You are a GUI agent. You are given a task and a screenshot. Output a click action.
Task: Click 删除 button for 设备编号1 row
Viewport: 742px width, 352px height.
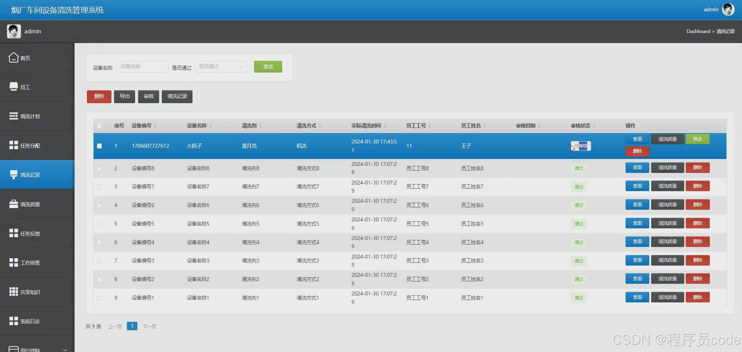698,297
